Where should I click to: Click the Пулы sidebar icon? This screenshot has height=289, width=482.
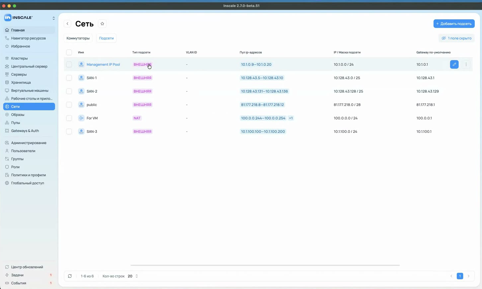point(7,123)
